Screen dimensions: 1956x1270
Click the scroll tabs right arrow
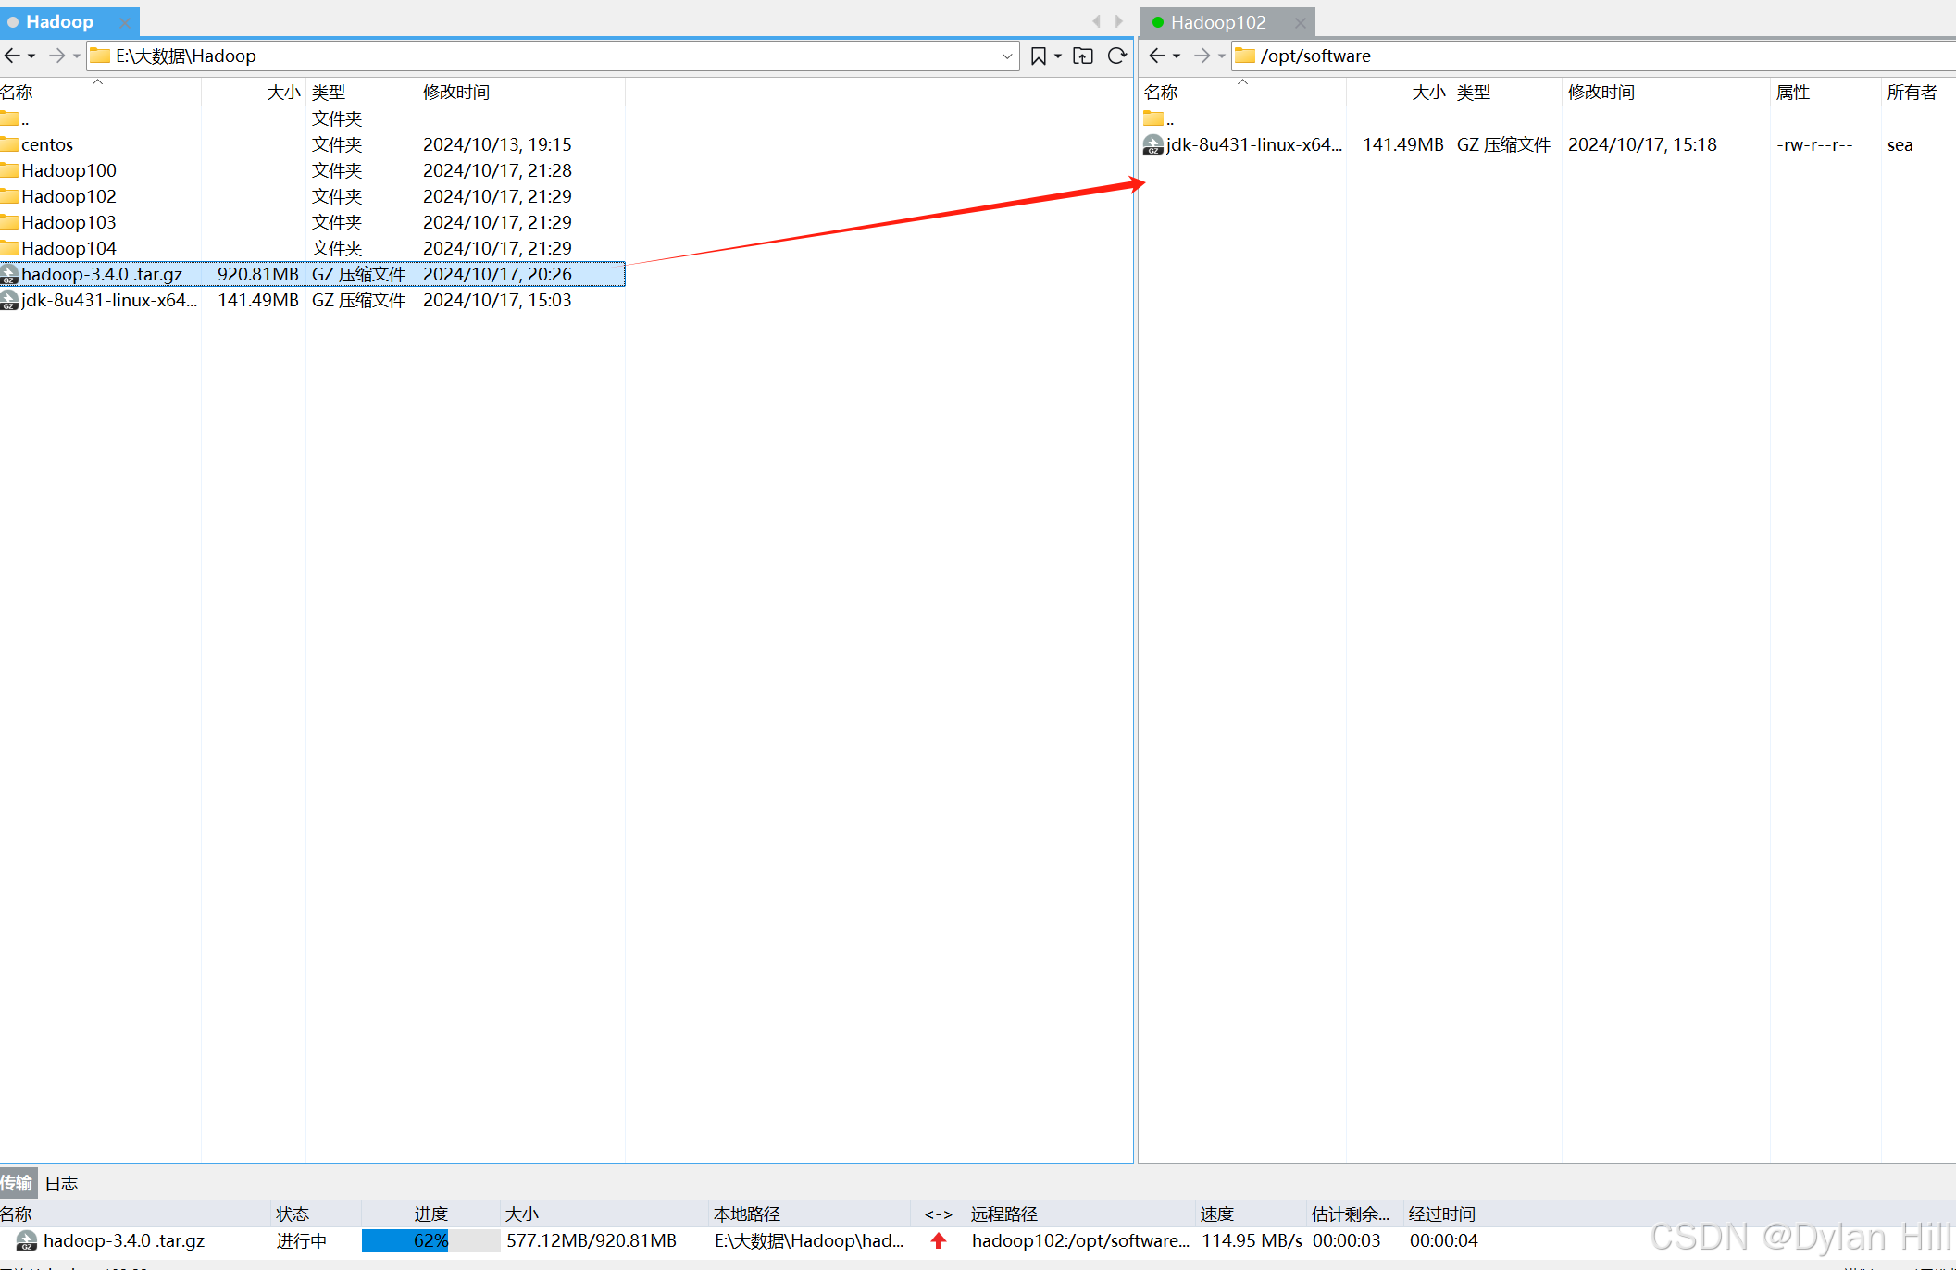[x=1119, y=21]
